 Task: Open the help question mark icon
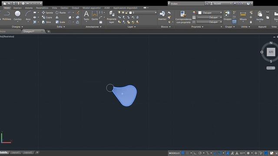click(x=248, y=3)
